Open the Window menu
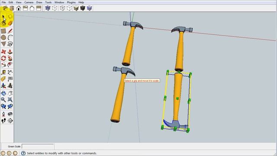 (59, 3)
